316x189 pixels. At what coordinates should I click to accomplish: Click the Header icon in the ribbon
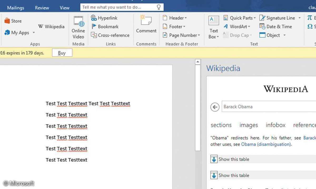(x=165, y=18)
